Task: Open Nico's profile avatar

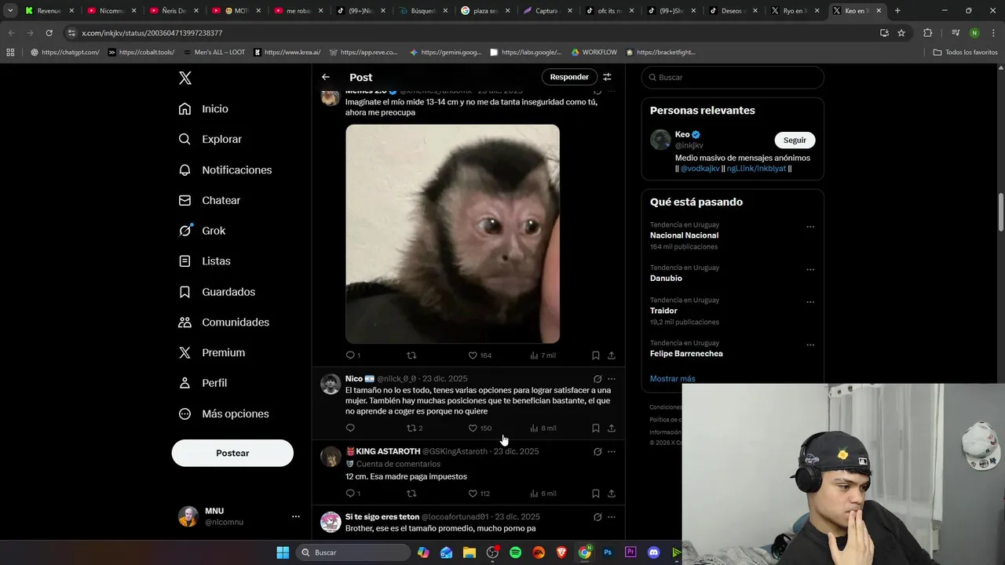Action: pos(331,384)
